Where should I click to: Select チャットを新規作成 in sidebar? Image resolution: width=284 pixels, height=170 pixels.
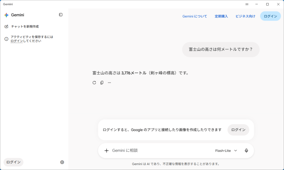pyautogui.click(x=25, y=26)
